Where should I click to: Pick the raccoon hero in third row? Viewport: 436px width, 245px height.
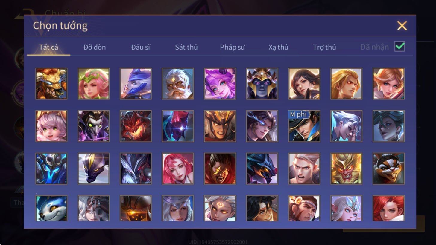(x=388, y=169)
